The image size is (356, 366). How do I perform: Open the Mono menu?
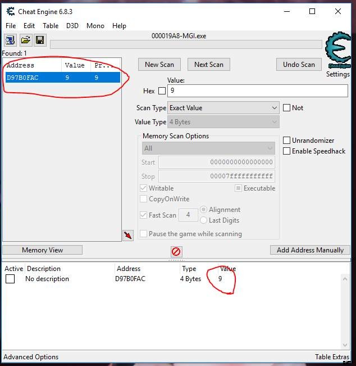pyautogui.click(x=95, y=26)
